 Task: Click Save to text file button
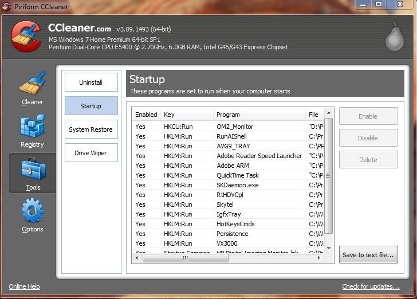(368, 254)
